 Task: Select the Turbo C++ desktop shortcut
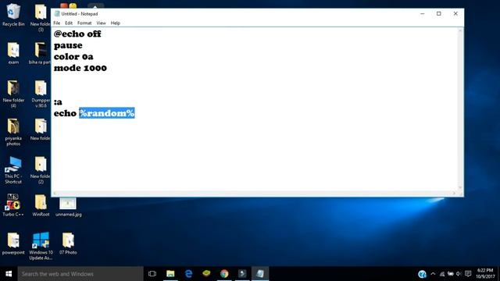(13, 205)
